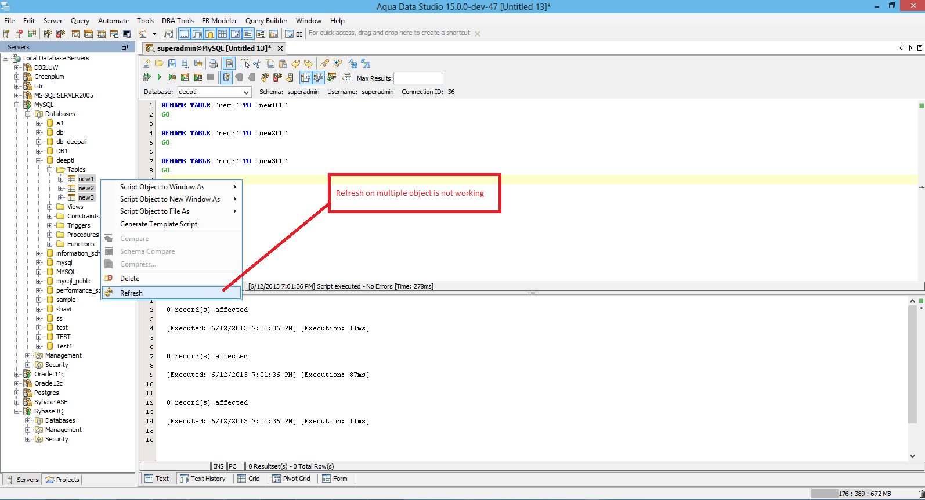The width and height of the screenshot is (925, 500).
Task: Open Script Object to Window As submenu
Action: tap(171, 187)
